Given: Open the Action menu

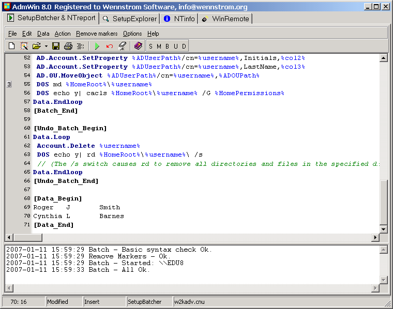Looking at the screenshot, I should coord(63,34).
